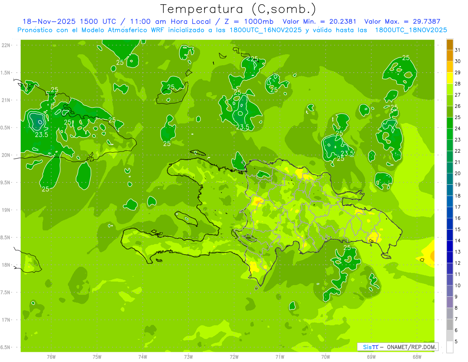The width and height of the screenshot is (468, 362).
Task: Pick the teal legend band between 19 and 20
Action: tap(450, 179)
